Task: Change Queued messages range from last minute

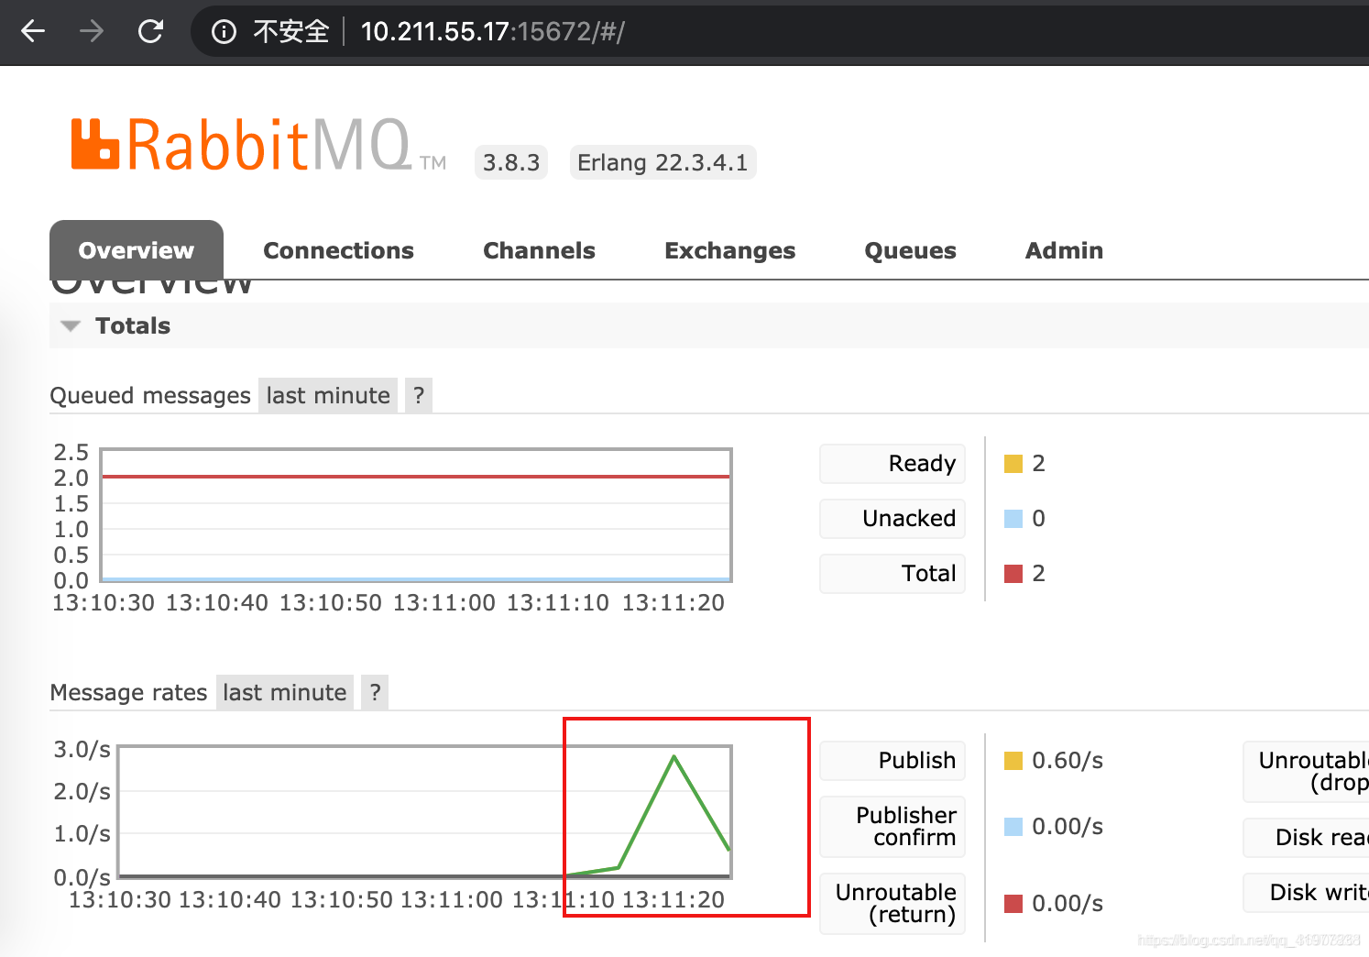Action: click(328, 395)
